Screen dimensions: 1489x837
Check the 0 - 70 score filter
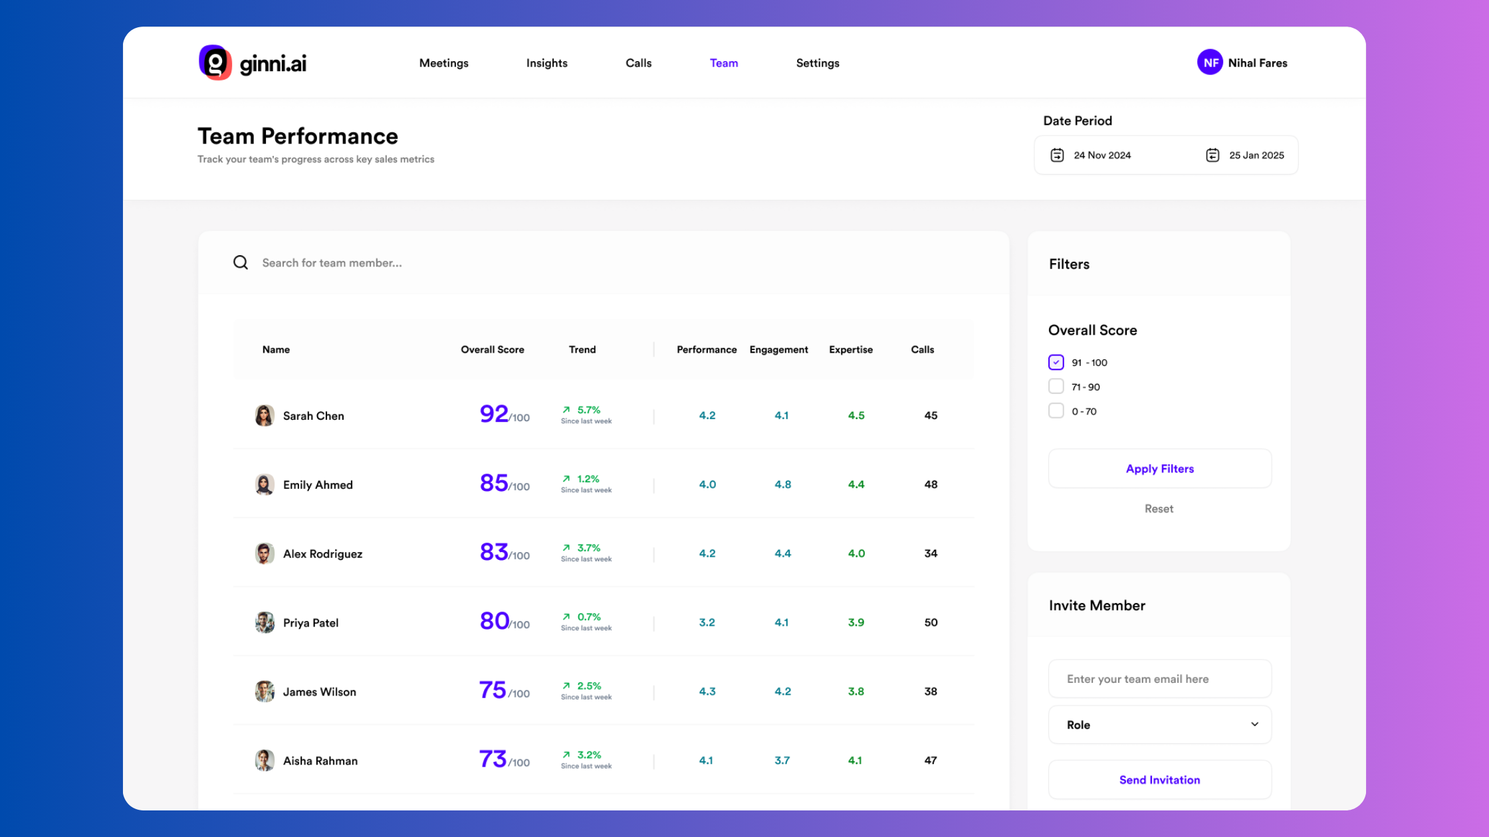[x=1056, y=411]
